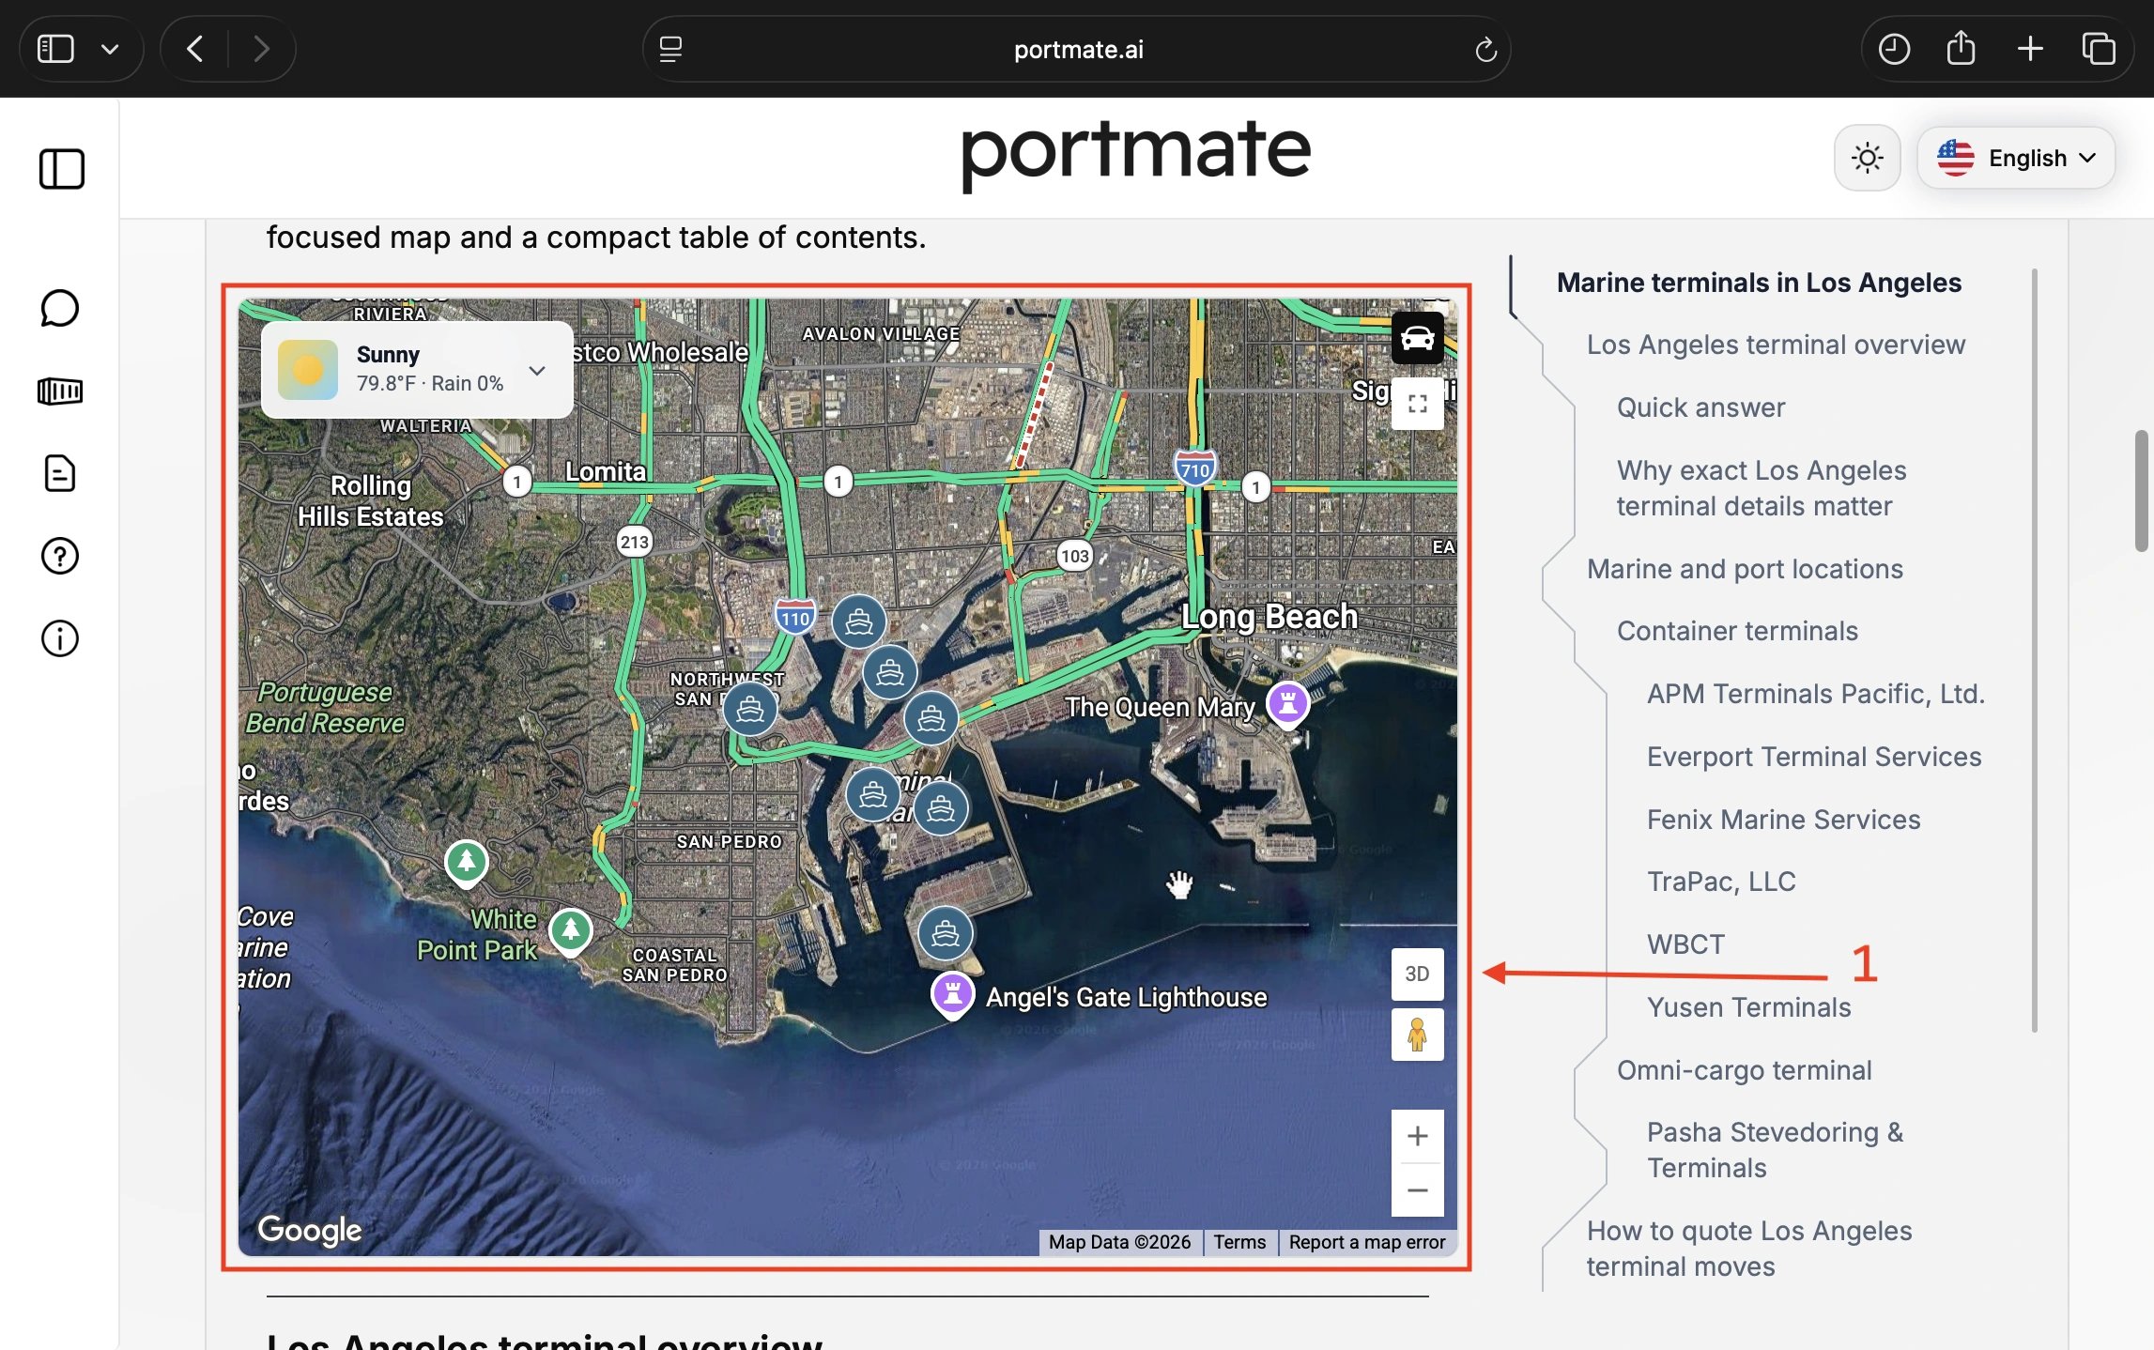Viewport: 2154px width, 1350px height.
Task: Go to Los Angeles terminal overview section
Action: pos(1776,345)
